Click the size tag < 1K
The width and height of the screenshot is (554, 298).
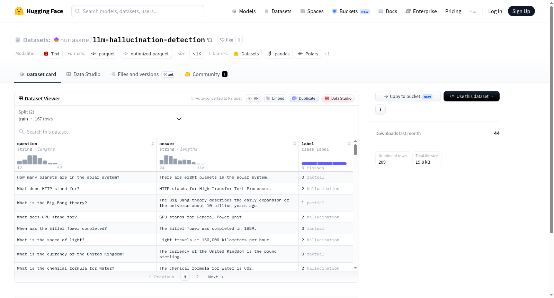click(x=197, y=54)
